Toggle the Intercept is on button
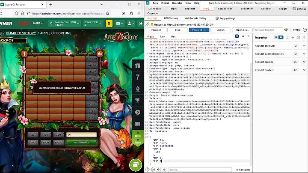The image size is (308, 173). 199,30
